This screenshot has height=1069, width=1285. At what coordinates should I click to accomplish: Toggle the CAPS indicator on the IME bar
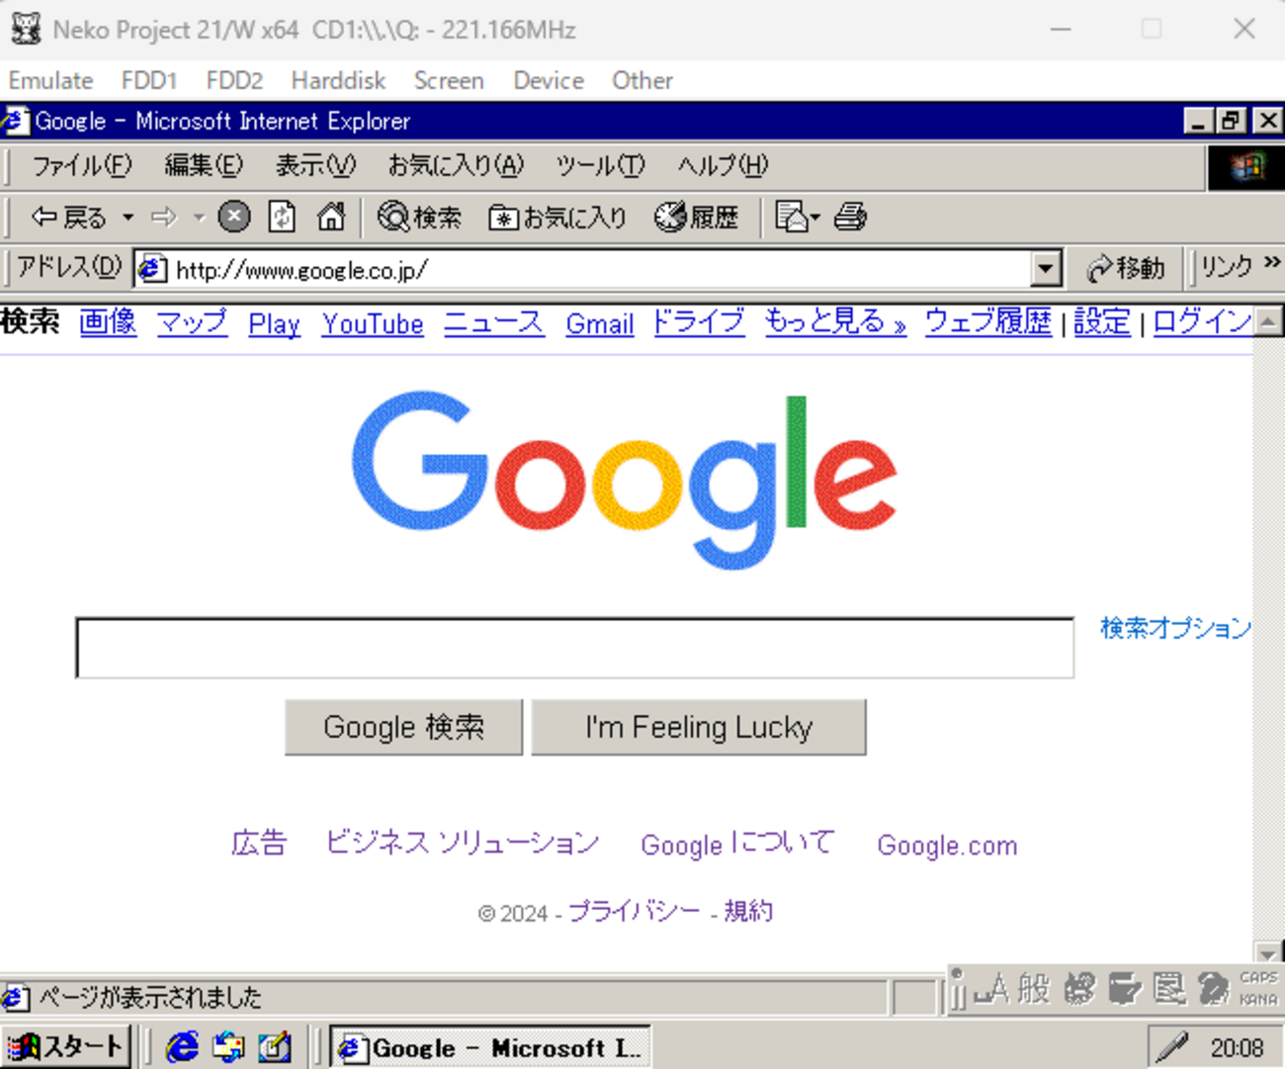(x=1258, y=977)
